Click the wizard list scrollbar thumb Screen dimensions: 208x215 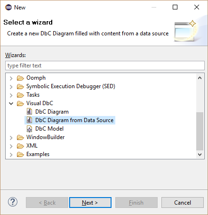[x=200, y=131]
